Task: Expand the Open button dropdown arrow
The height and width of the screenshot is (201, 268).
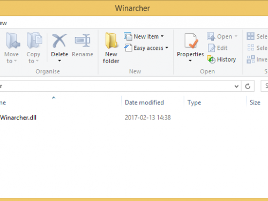Action: pos(236,36)
